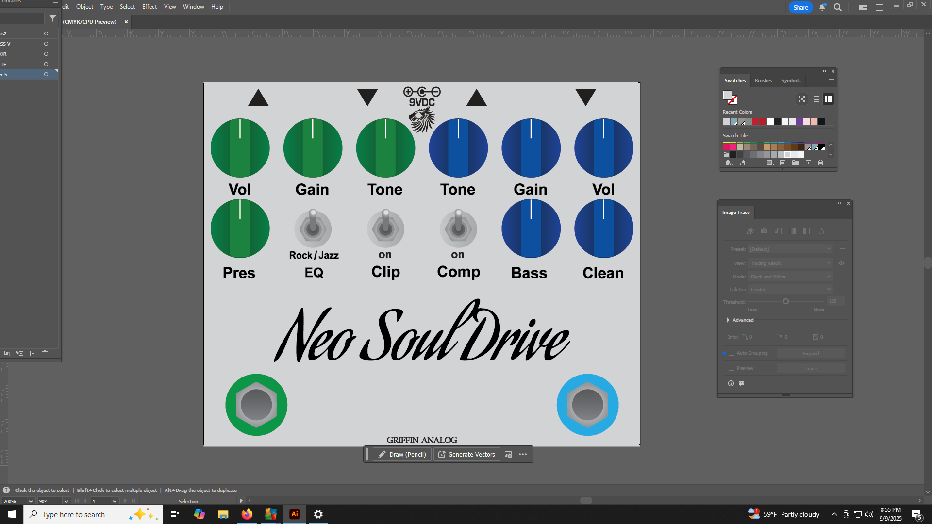932x524 pixels.
Task: Click the filter icon in Layers panel
Action: (52, 18)
